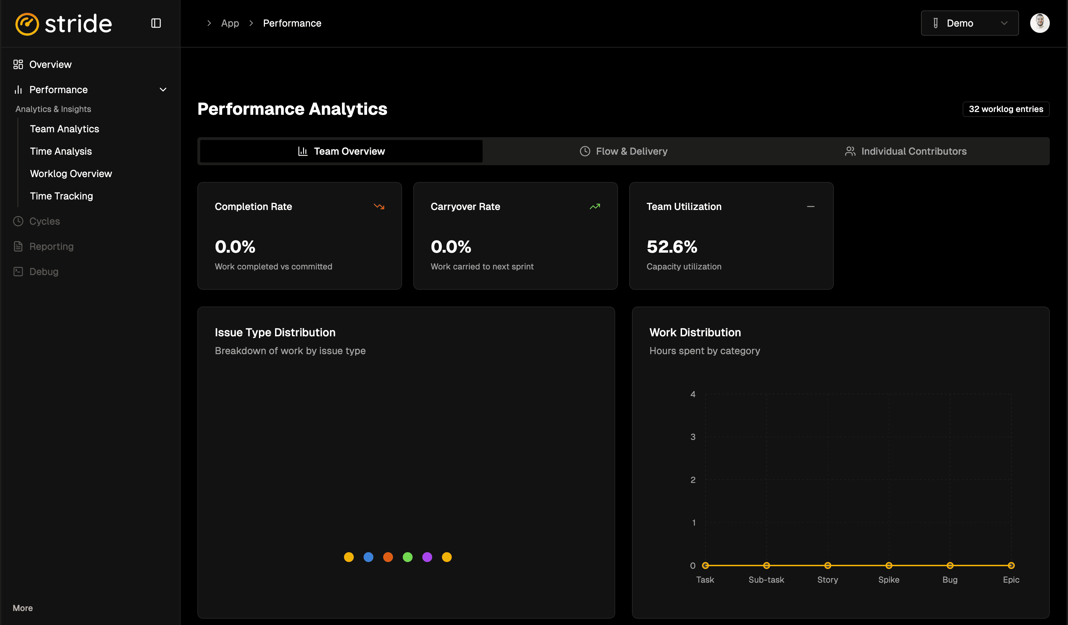Select the purple legend dot under Issue Type Distribution
Screen dimensions: 1068x625
coord(427,557)
